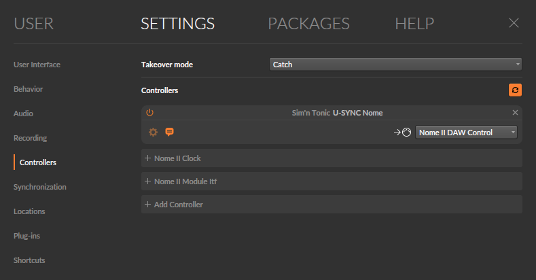Image resolution: width=536 pixels, height=280 pixels.
Task: Select the SETTINGS tab
Action: coord(178,24)
